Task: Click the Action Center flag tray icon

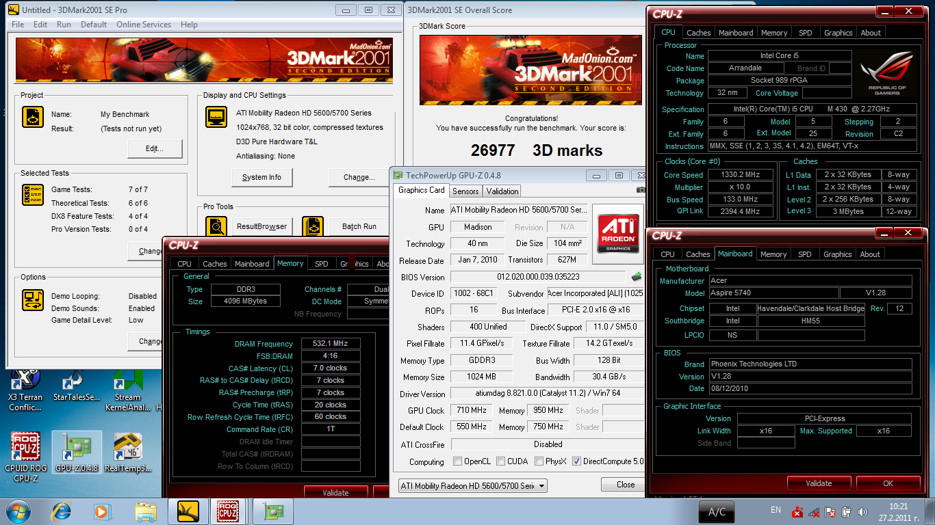Action: 830,512
